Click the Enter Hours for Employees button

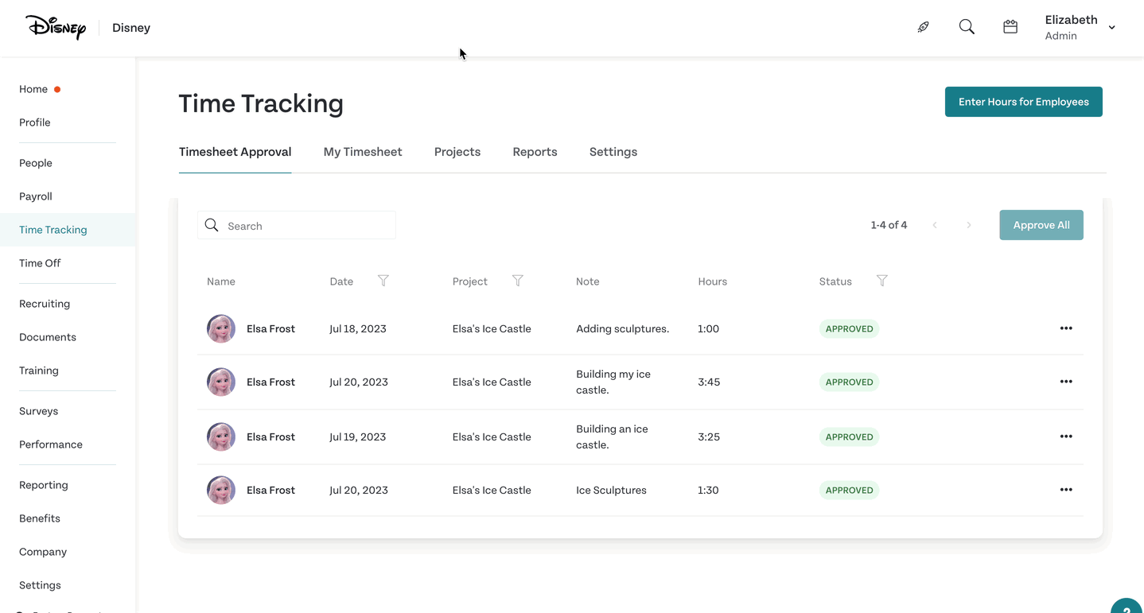(1023, 102)
